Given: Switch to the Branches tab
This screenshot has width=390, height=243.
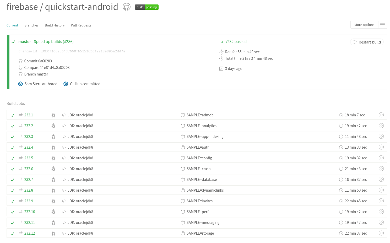Looking at the screenshot, I should [x=31, y=25].
